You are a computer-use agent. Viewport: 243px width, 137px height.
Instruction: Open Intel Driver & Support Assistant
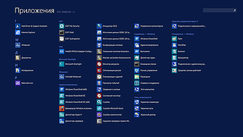click(x=31, y=26)
